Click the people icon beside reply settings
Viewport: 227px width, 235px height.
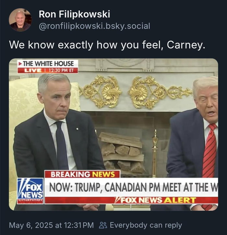tap(103, 225)
